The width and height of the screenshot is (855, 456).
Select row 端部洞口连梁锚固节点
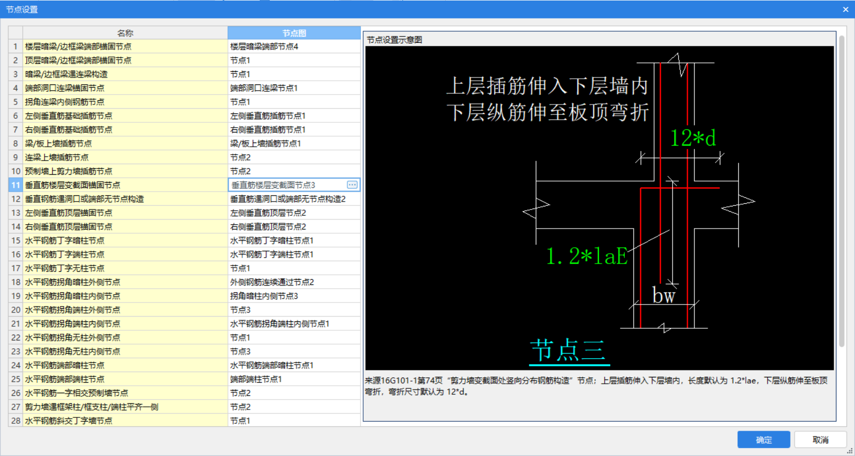[x=125, y=88]
